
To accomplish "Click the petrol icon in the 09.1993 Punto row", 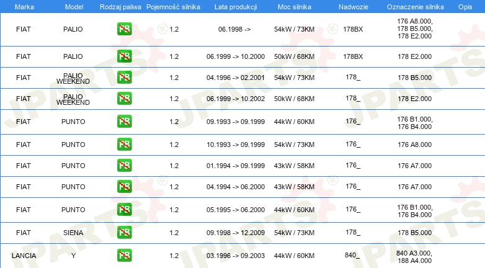I will (124, 122).
